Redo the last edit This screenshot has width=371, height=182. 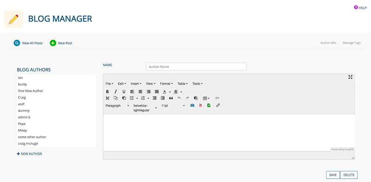[x=187, y=98]
